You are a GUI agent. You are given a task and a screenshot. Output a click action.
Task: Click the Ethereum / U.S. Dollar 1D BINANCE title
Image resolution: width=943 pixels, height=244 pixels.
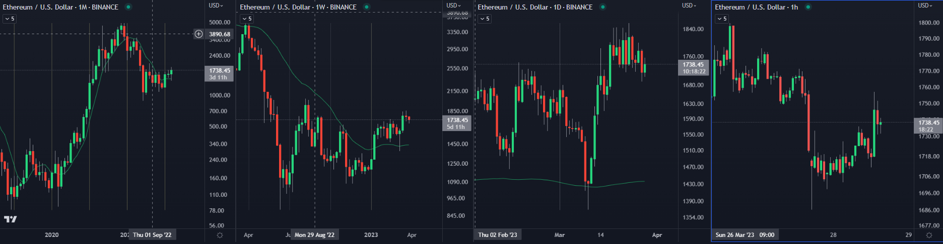[535, 7]
